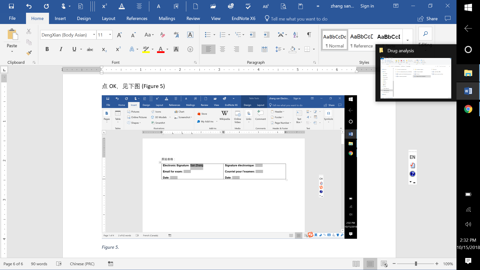The image size is (480, 270).
Task: Click the Text Effects glowing A icon
Action: [x=132, y=49]
